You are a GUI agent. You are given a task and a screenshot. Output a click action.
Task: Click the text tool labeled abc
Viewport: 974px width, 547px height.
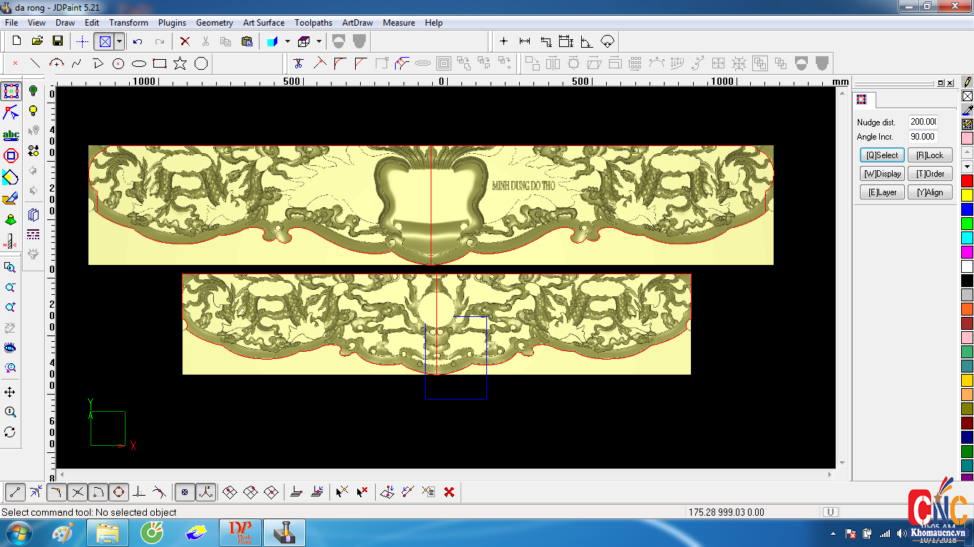(11, 135)
